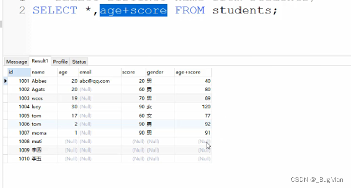351x188 pixels.
Task: Select the row with id 1004 lucy
Action: pos(107,107)
